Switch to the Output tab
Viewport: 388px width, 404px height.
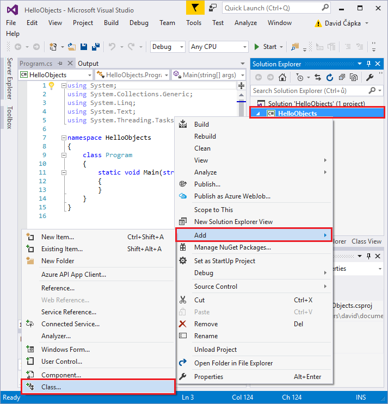[x=88, y=64]
